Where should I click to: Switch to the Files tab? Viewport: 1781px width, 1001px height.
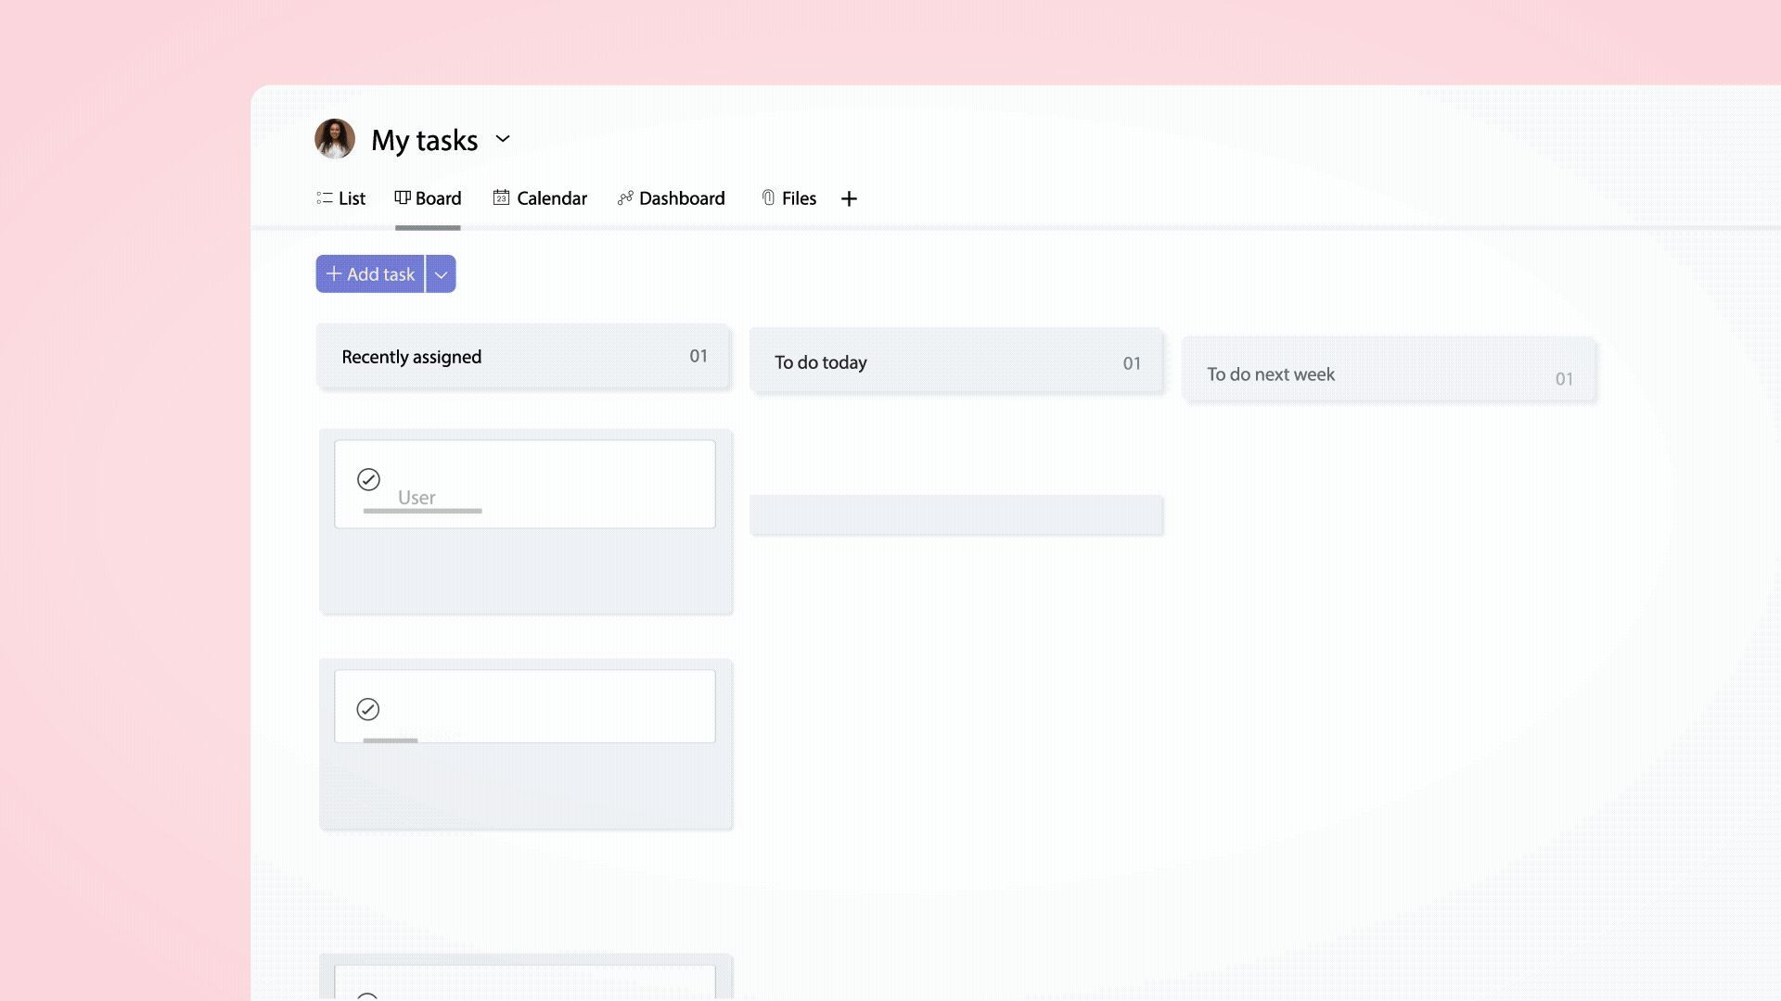point(799,198)
